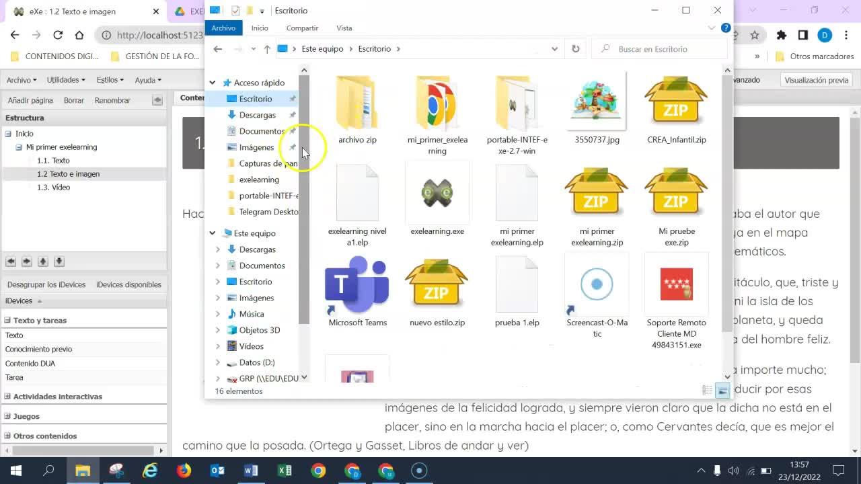Screen dimensions: 861x484
Task: Expand the Juegos iDevices group
Action: coord(8,416)
